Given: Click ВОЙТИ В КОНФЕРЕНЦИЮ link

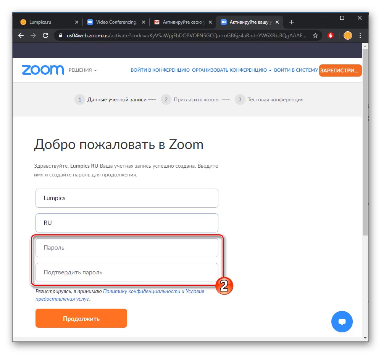Looking at the screenshot, I should (160, 70).
